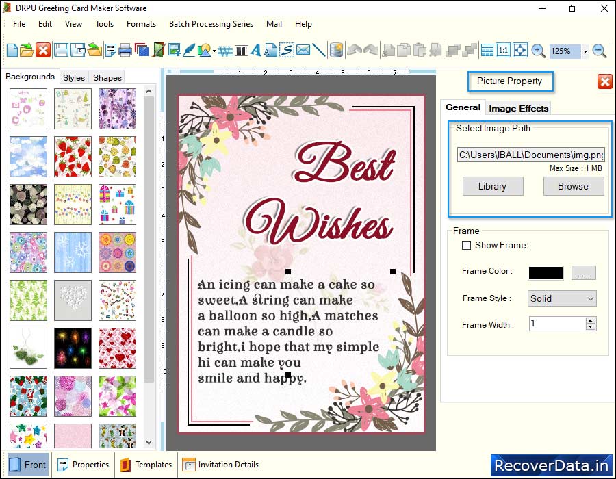This screenshot has width=616, height=479.
Task: Save the card with the floppy disk icon
Action: pyautogui.click(x=62, y=50)
